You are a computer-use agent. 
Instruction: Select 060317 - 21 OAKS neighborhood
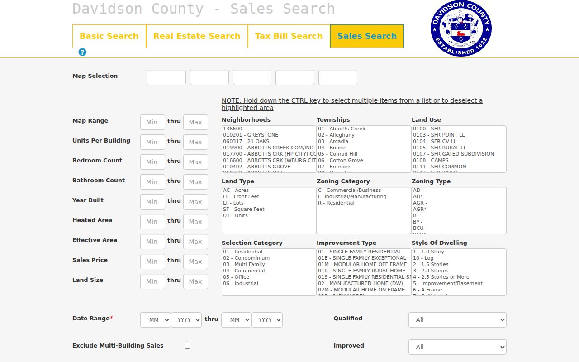[269, 141]
